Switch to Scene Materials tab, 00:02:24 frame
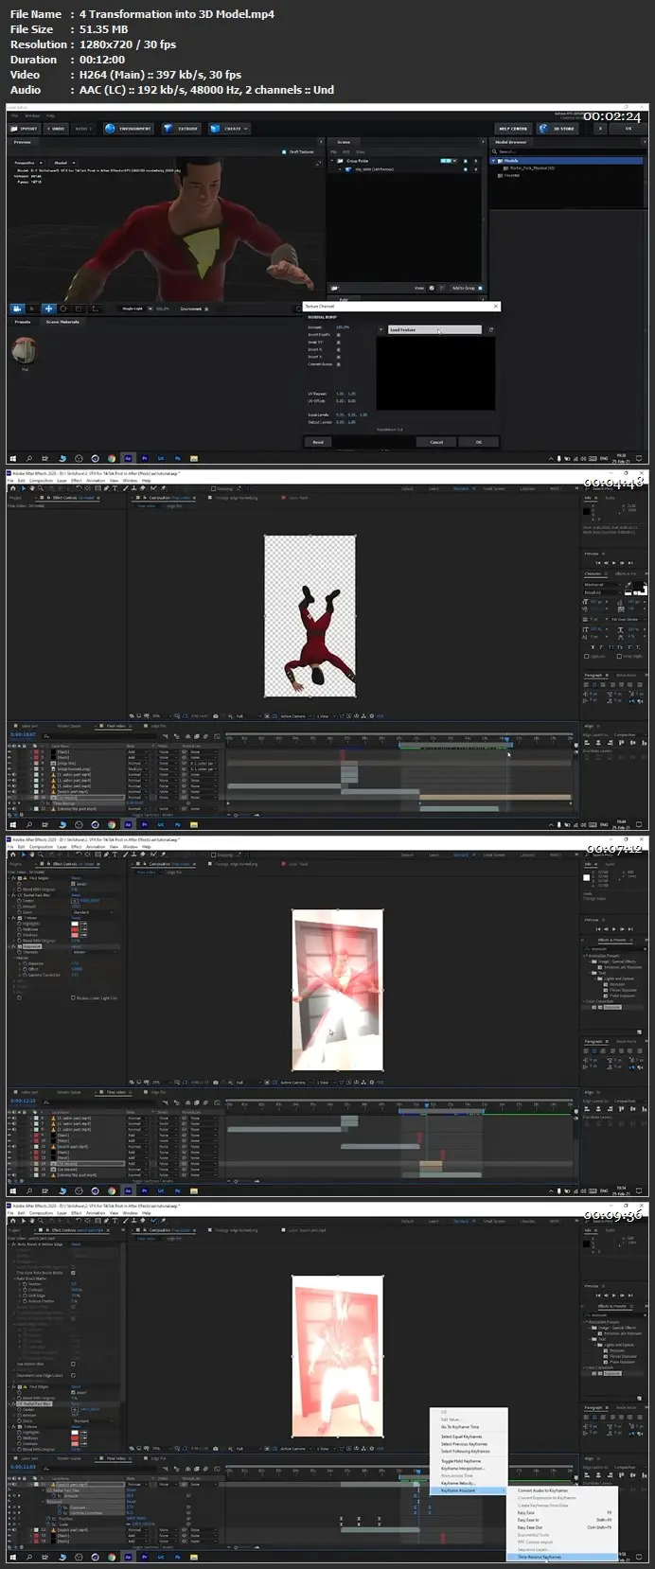The height and width of the screenshot is (1569, 655). (63, 322)
